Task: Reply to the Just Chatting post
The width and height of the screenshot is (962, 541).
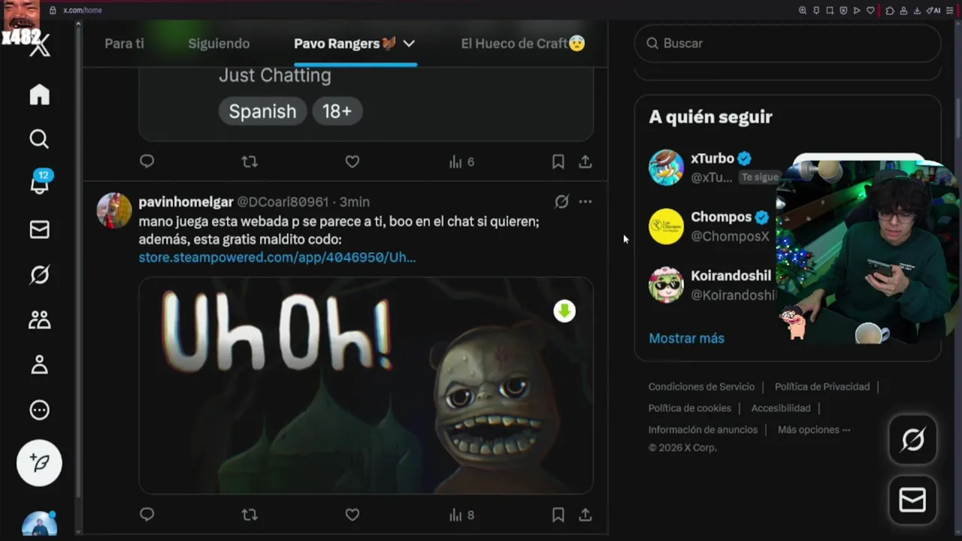Action: (x=147, y=162)
